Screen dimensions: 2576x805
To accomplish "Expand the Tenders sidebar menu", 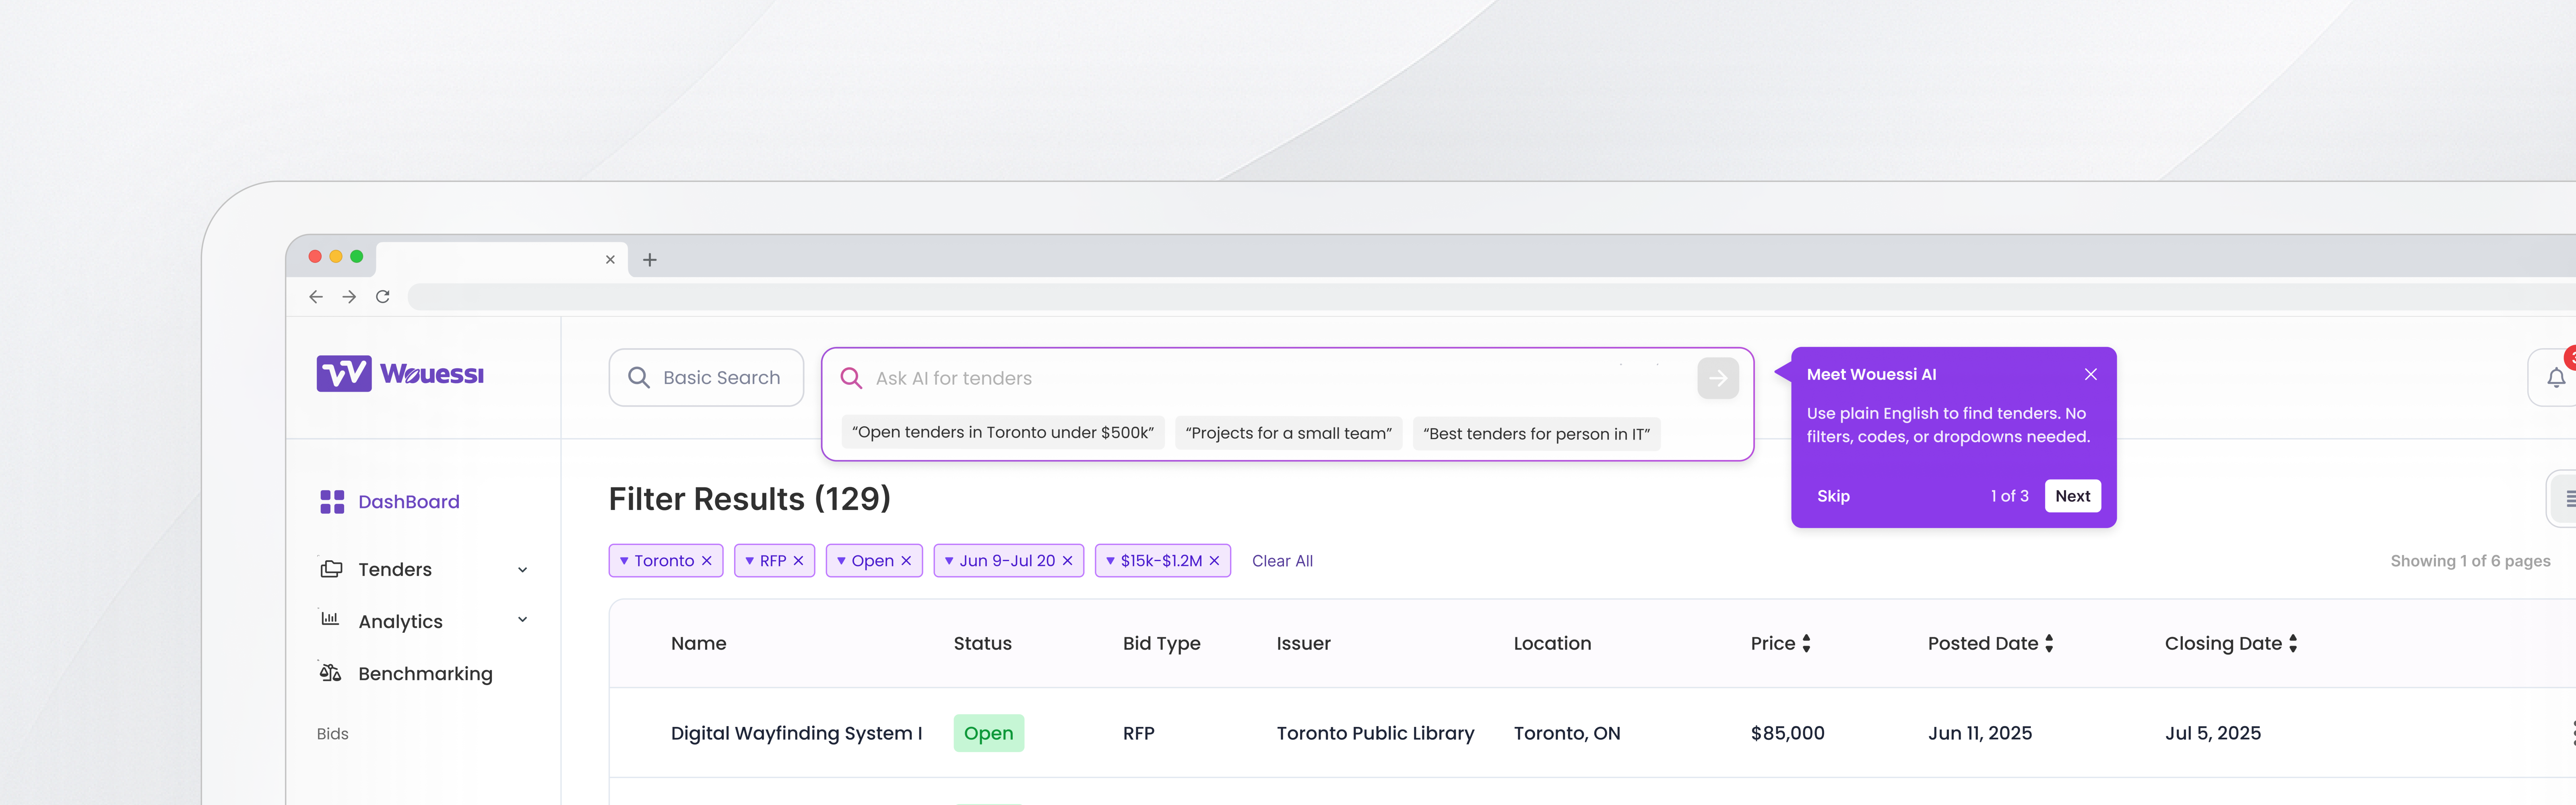I will pos(522,570).
